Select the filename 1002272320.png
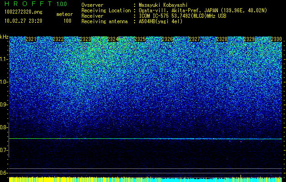The height and width of the screenshot is (182, 286). click(24, 12)
